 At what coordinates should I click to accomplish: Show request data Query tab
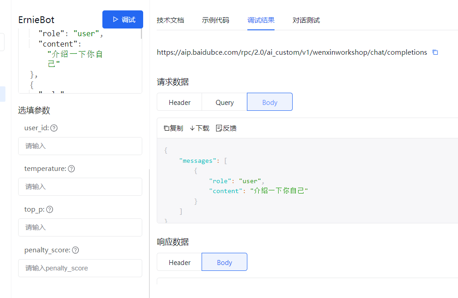225,102
